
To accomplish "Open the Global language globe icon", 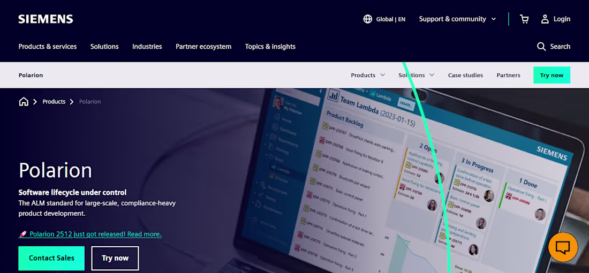I will click(x=368, y=19).
